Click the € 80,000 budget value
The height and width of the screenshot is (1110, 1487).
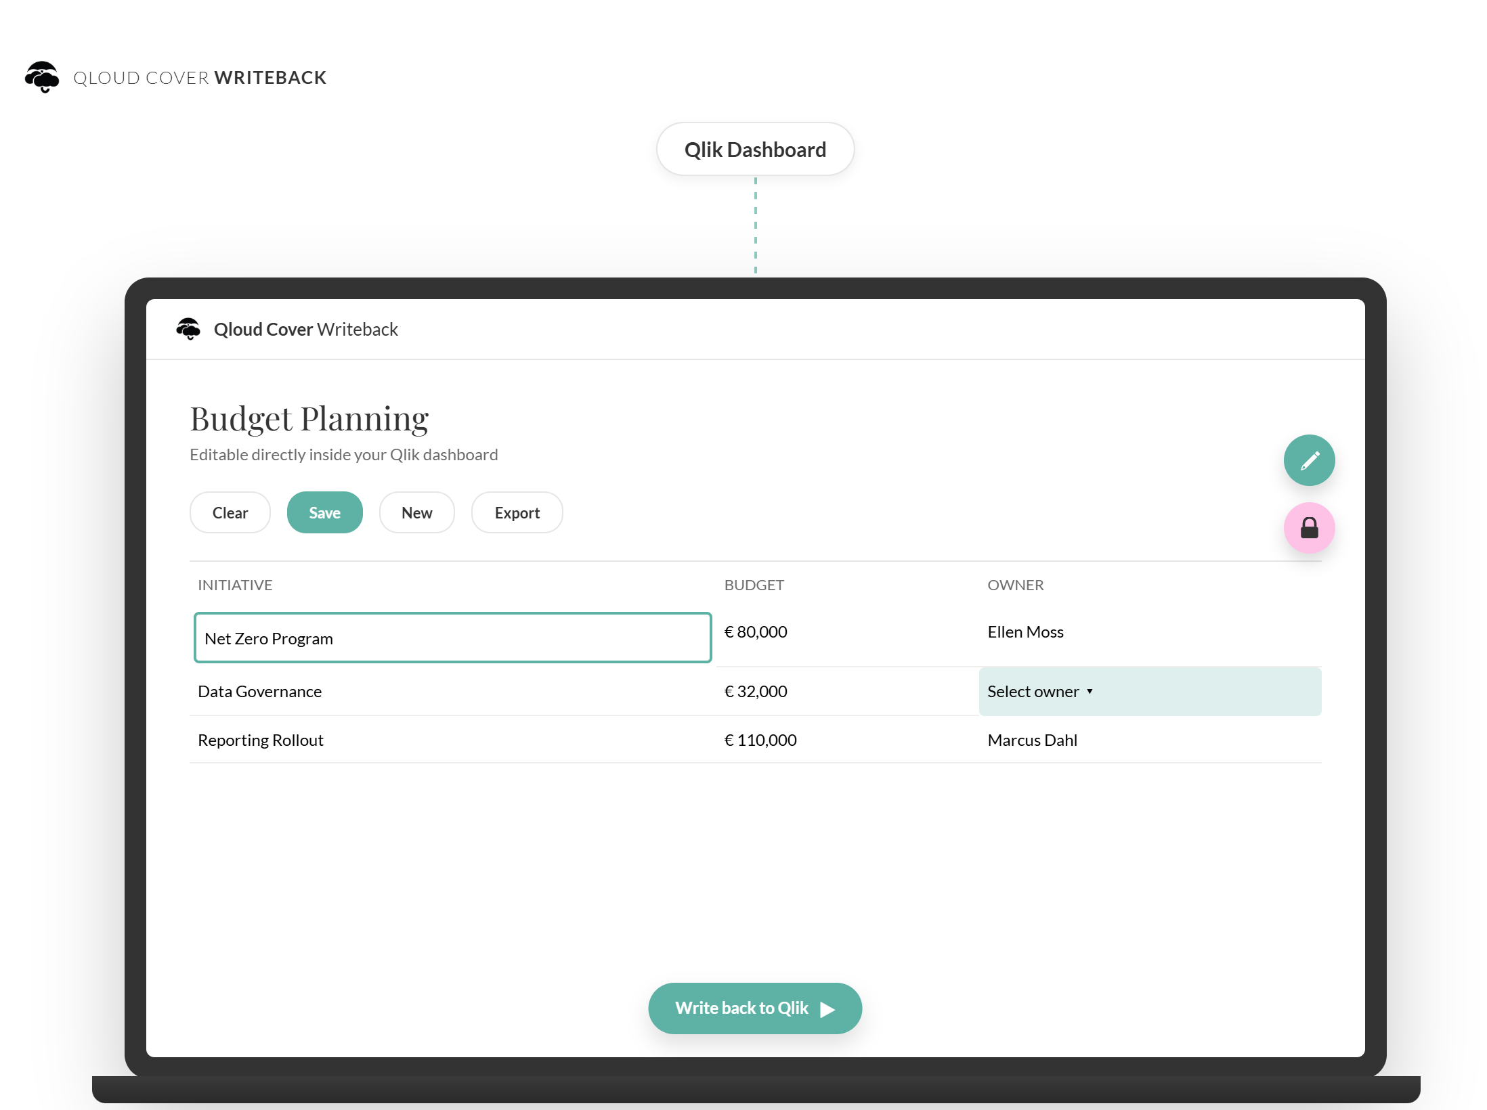click(x=756, y=632)
